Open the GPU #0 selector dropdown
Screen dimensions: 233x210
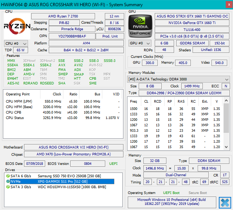tap(140, 43)
